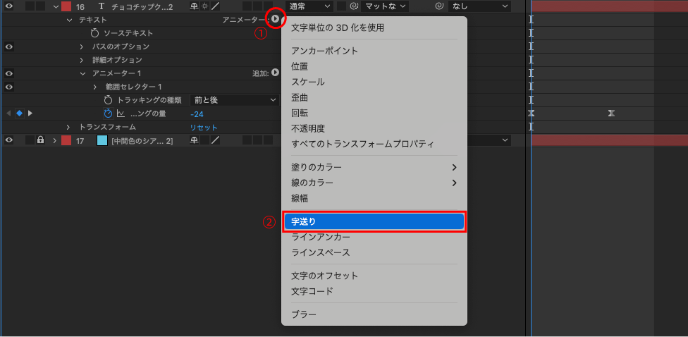This screenshot has height=337, width=688.
Task: Click the -24 tracking amount value
Action: click(x=197, y=114)
